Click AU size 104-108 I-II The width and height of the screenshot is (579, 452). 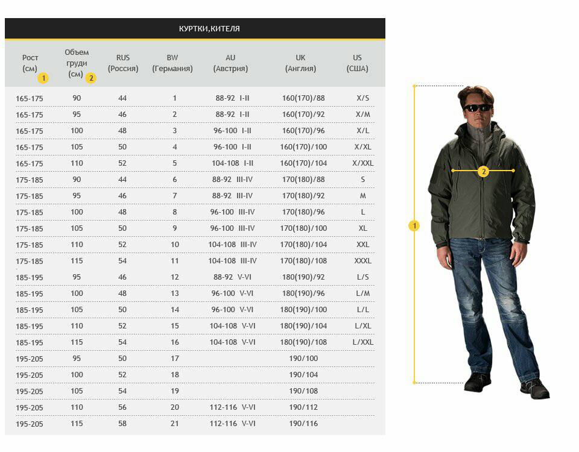pos(232,163)
